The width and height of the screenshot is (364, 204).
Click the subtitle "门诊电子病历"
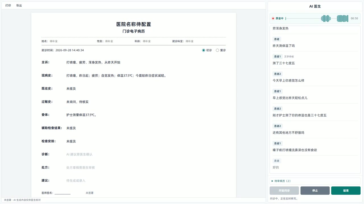tap(134, 31)
